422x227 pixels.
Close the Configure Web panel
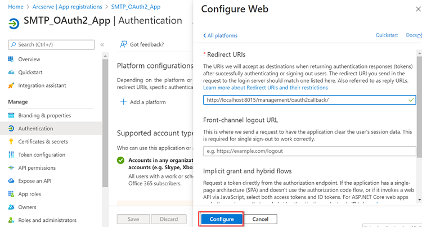coord(418,9)
